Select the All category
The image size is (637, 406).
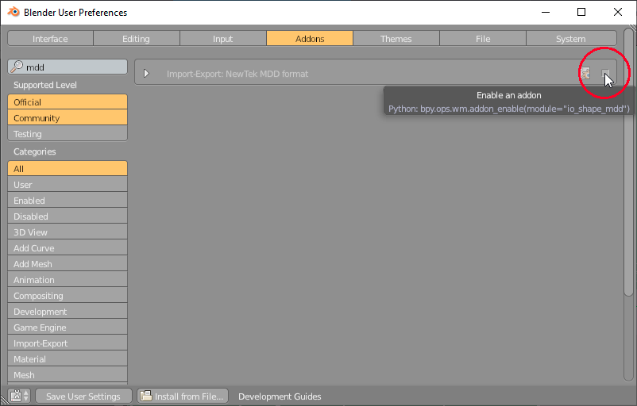click(68, 168)
